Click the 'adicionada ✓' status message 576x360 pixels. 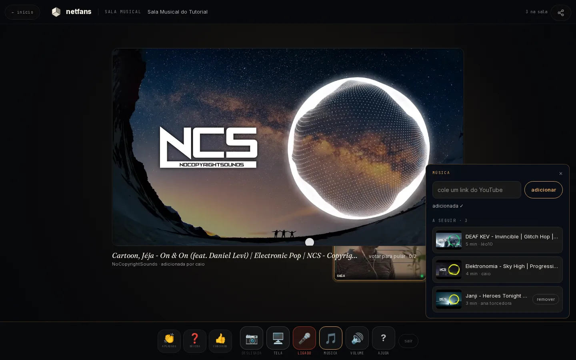pos(448,206)
